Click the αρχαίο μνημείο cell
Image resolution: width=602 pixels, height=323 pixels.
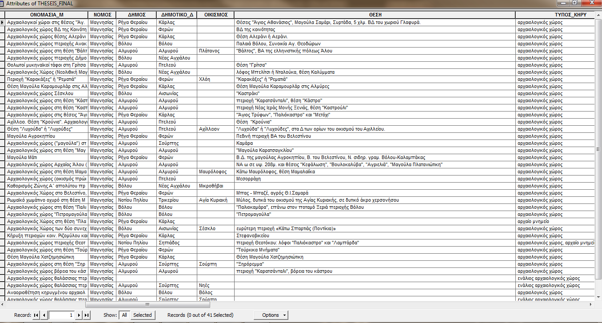coord(555,221)
